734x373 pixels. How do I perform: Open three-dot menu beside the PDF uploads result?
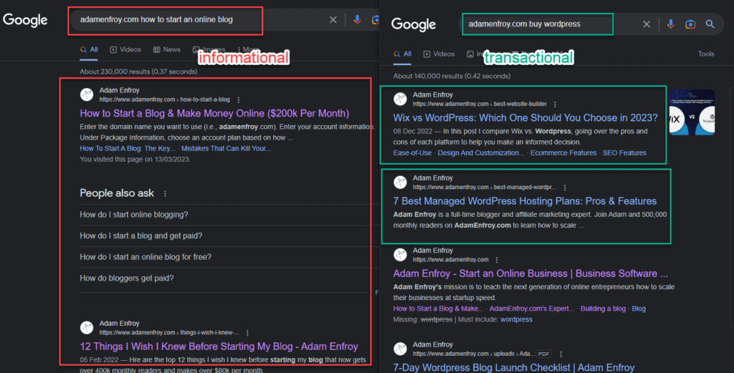coord(561,354)
